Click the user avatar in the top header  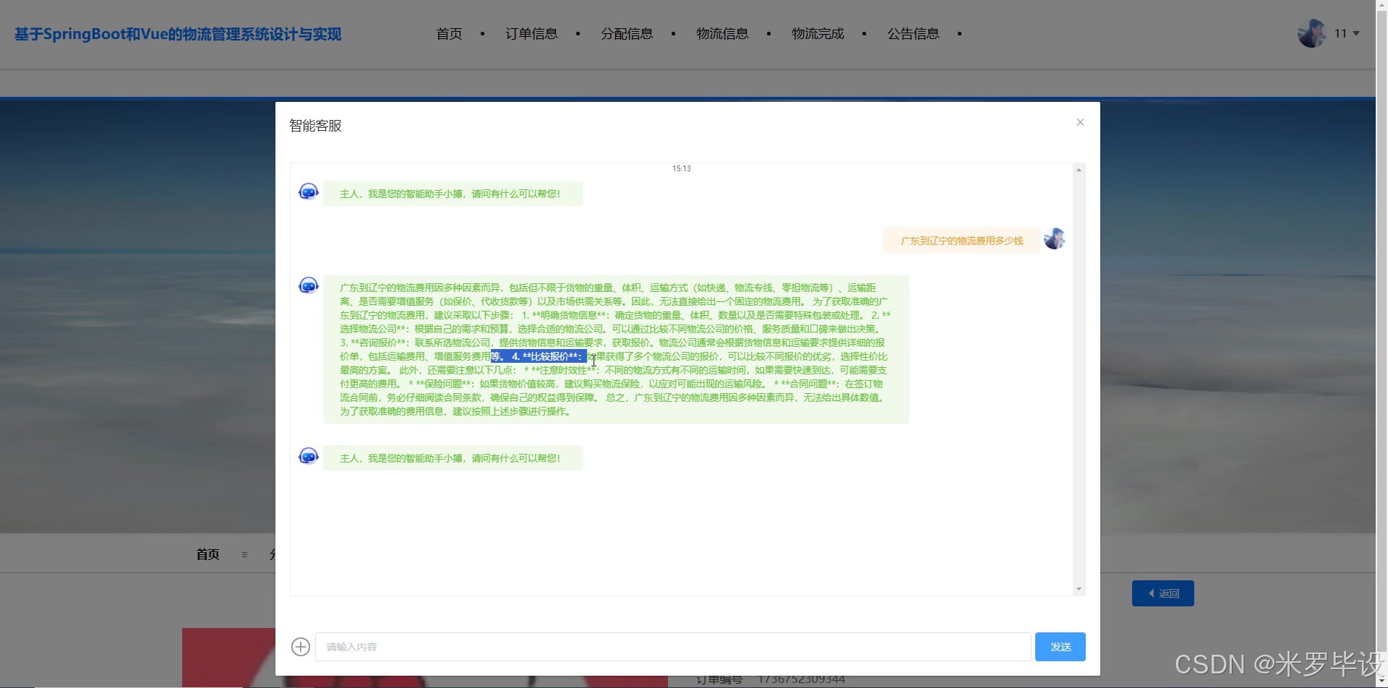(x=1311, y=33)
